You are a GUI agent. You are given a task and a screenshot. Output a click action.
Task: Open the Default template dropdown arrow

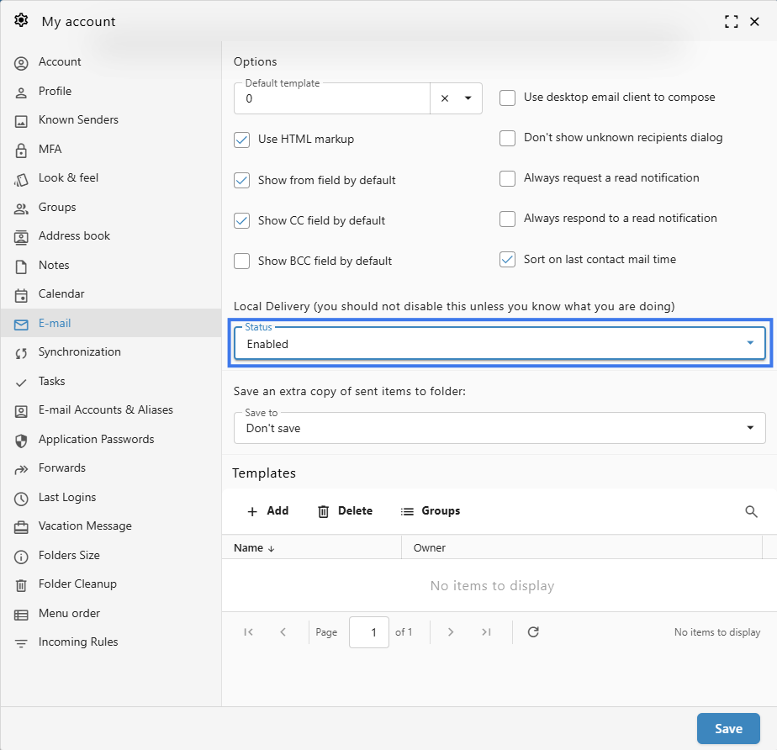pos(468,98)
